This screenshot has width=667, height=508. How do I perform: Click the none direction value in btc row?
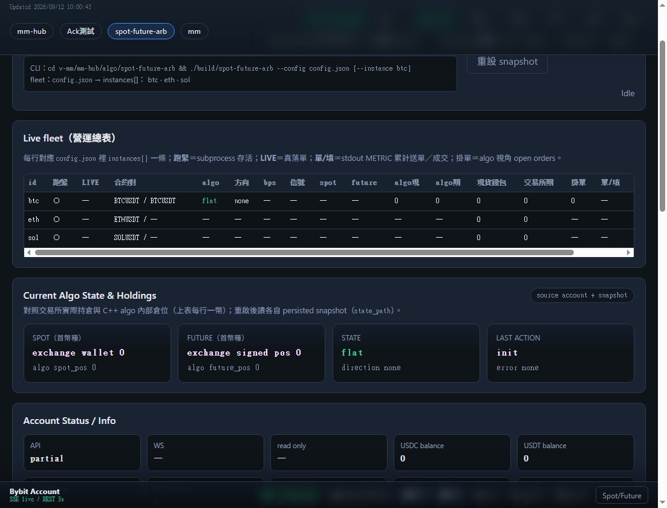242,201
